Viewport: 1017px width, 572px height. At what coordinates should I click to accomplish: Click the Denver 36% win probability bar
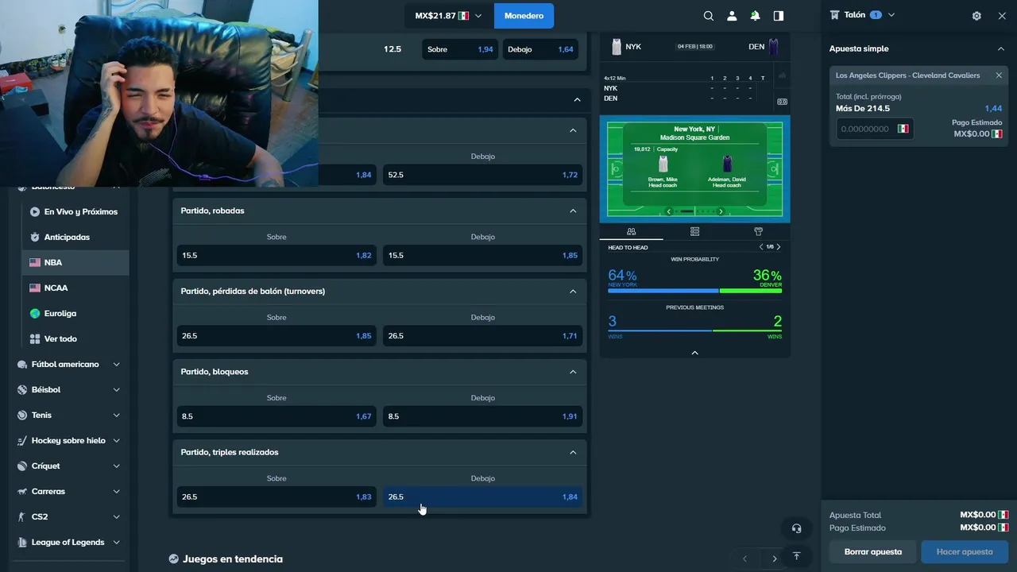751,291
